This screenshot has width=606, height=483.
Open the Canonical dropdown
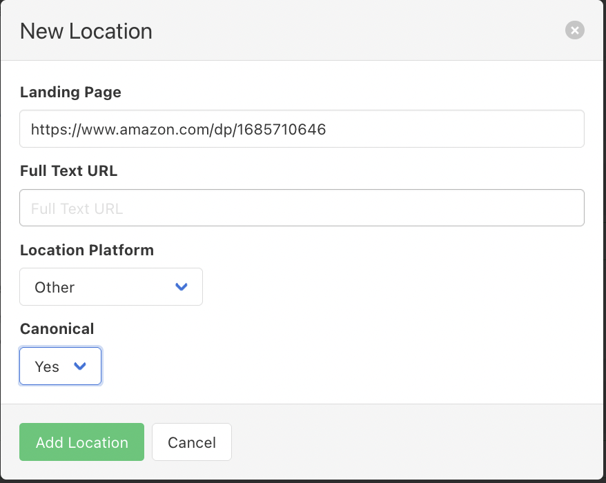pyautogui.click(x=60, y=366)
